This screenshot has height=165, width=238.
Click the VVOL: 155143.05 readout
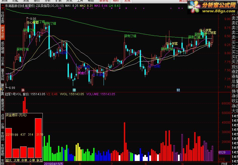click(x=72, y=94)
